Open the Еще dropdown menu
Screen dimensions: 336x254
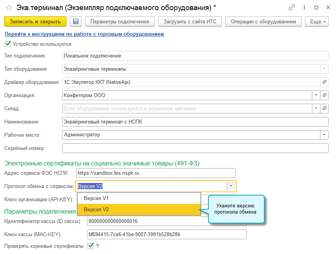318,22
